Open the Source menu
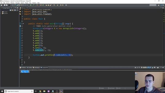Viewport: 165px width, 93px height. 8,3
